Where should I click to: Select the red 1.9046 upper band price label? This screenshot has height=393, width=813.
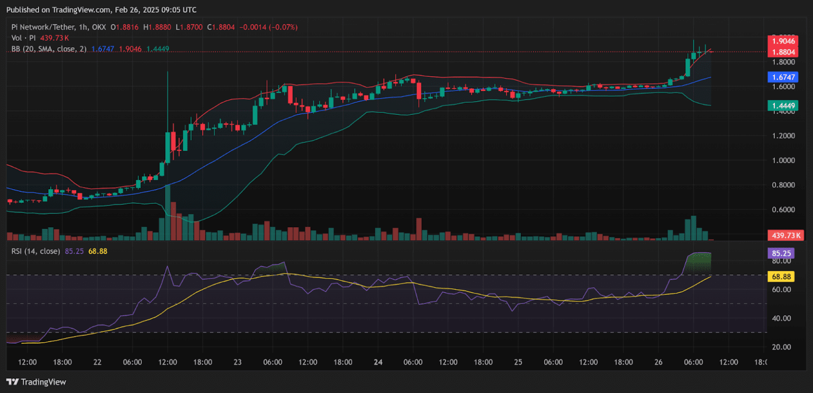[783, 40]
